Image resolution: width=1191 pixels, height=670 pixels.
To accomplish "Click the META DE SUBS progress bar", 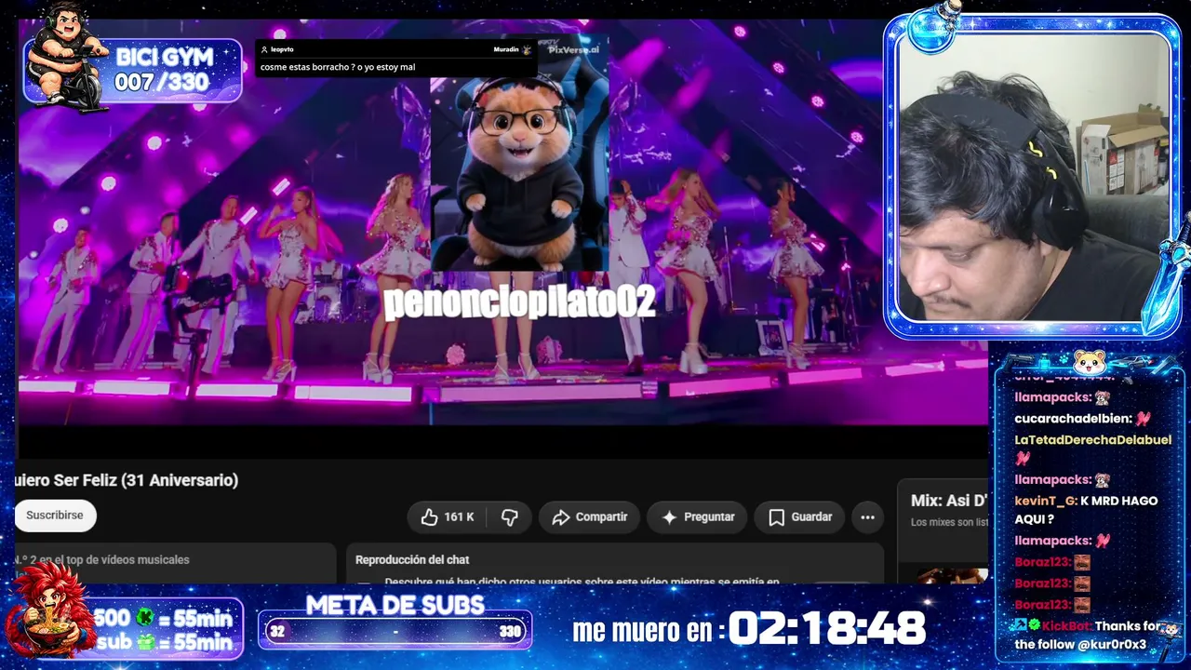I will coord(395,631).
